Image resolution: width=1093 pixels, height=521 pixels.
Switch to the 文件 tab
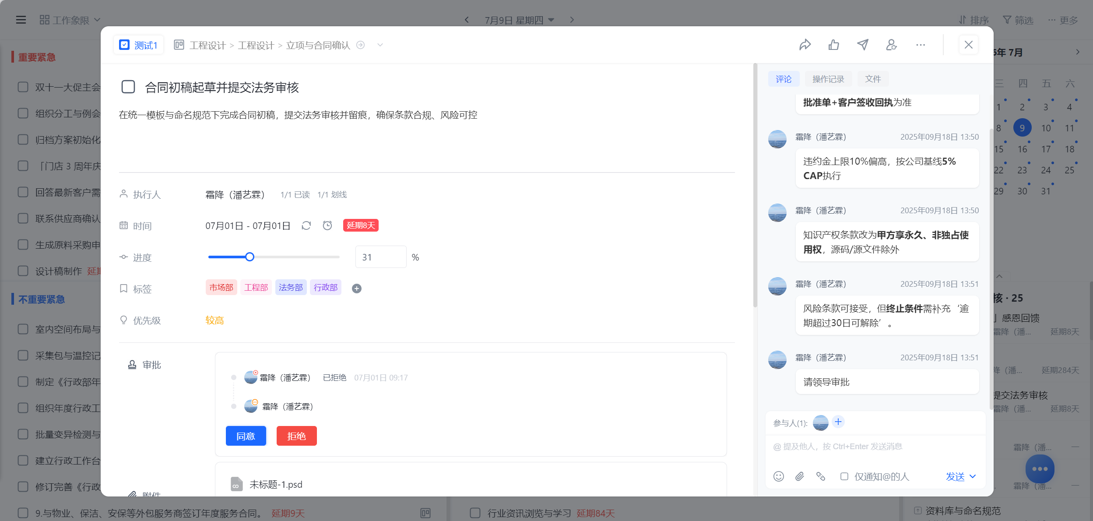coord(873,79)
